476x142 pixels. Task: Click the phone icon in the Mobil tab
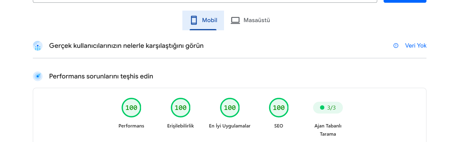click(194, 20)
